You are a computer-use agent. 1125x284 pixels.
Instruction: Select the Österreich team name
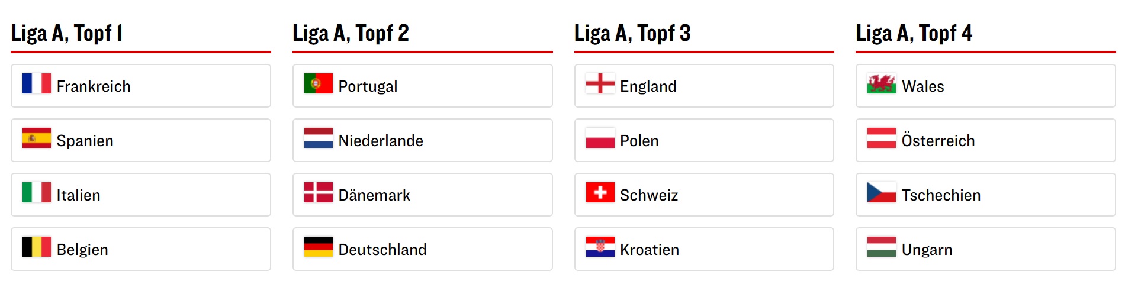coord(938,141)
